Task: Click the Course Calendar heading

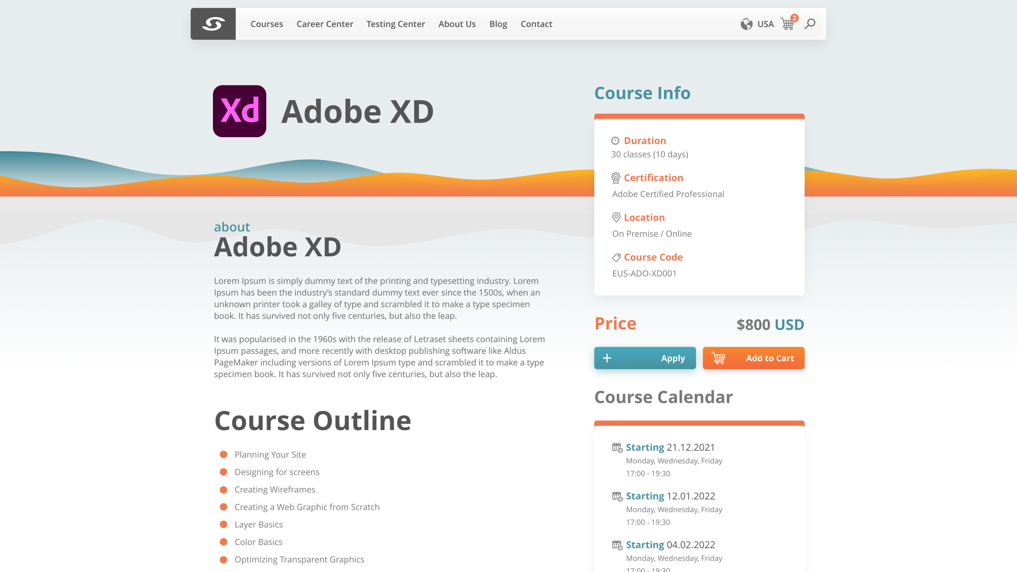Action: (663, 397)
